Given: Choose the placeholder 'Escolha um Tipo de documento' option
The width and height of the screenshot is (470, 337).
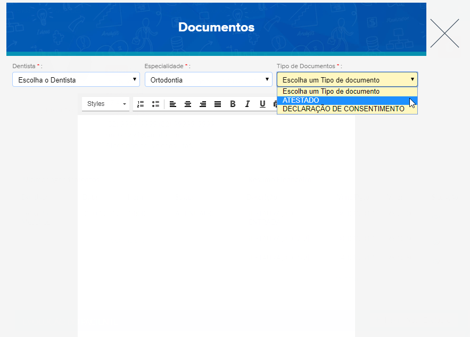Looking at the screenshot, I should (347, 92).
